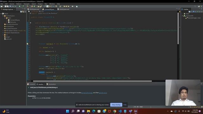Open the Project menu
Screen dimensions: 203x114
click(40, 4)
